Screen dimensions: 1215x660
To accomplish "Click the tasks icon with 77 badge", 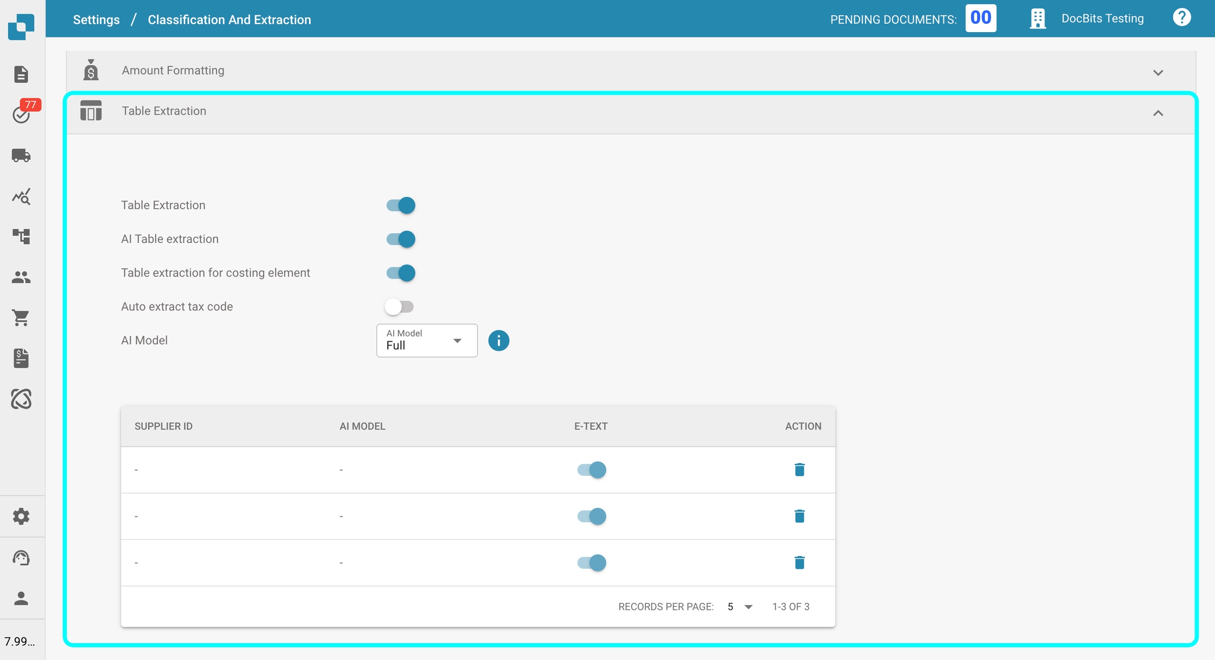I will (21, 114).
